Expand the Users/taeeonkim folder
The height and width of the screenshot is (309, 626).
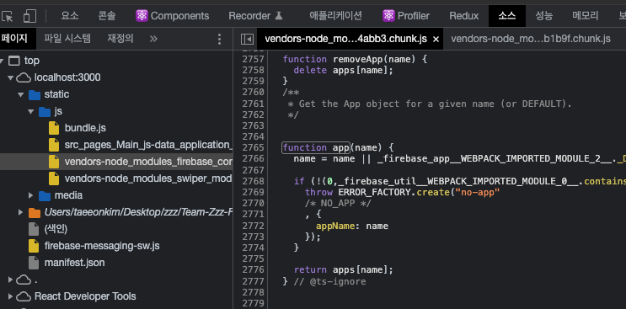tap(20, 212)
